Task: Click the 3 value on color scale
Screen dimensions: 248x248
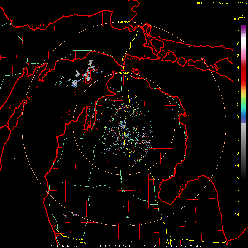Action: point(238,80)
